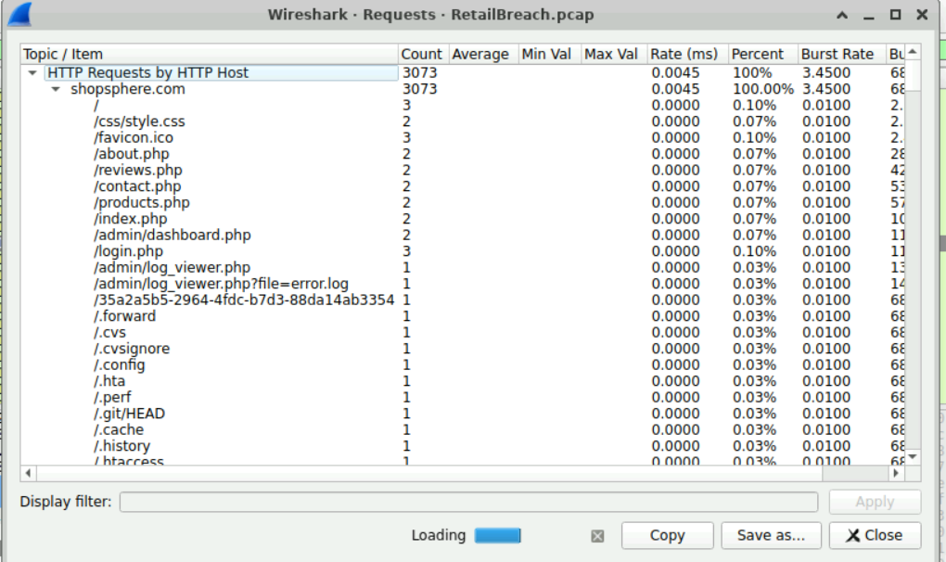The width and height of the screenshot is (946, 562).
Task: Click the Loading status text
Action: pos(439,535)
